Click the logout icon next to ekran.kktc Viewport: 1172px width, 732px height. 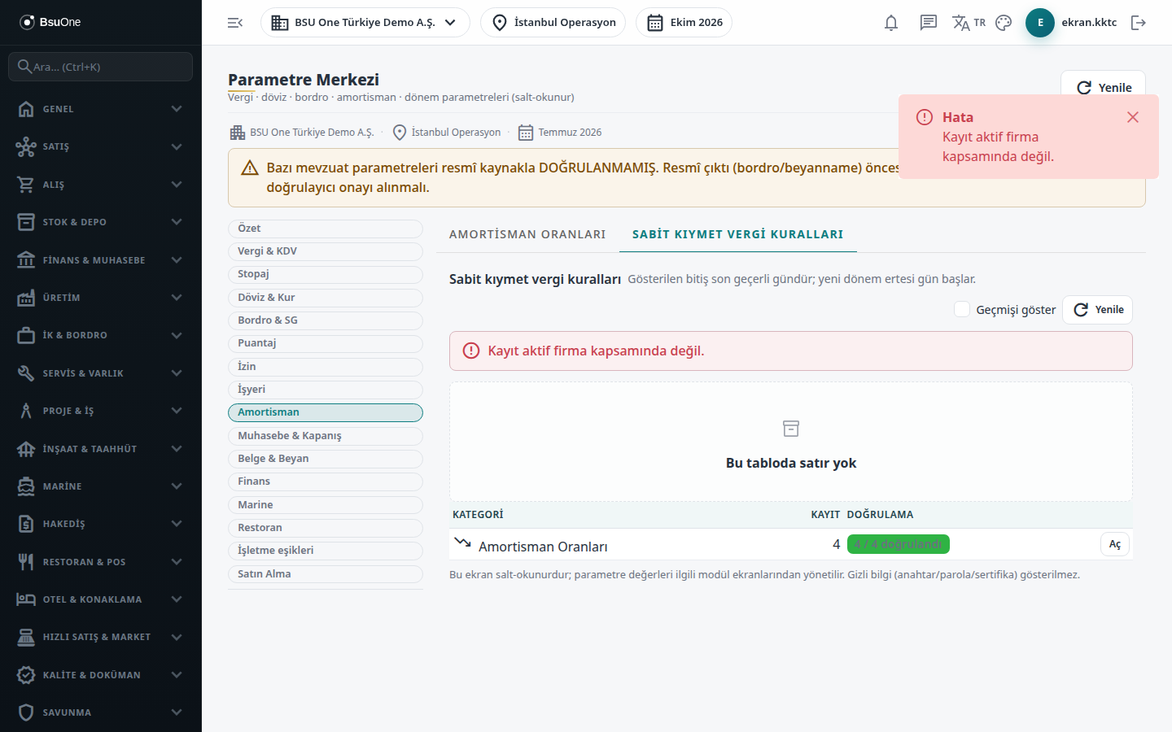coord(1139,23)
